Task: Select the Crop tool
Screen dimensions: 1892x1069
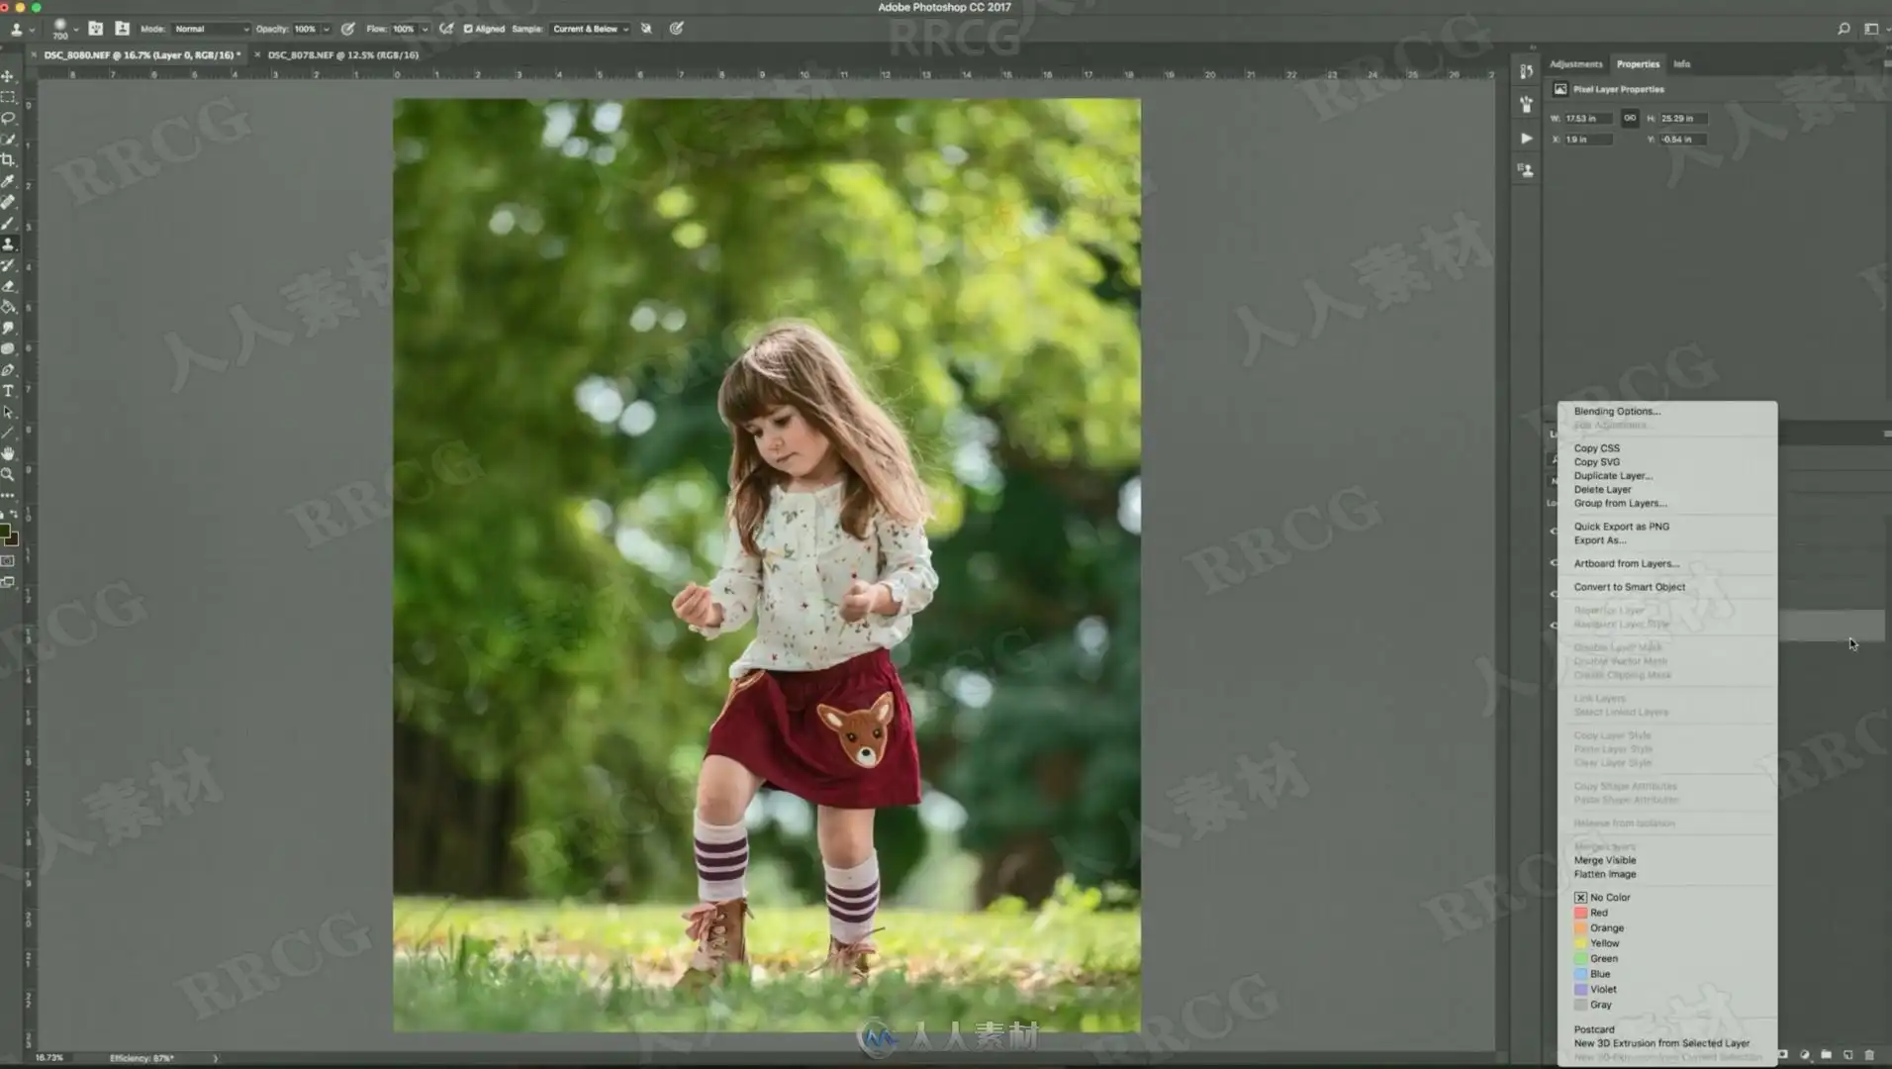Action: coord(8,159)
